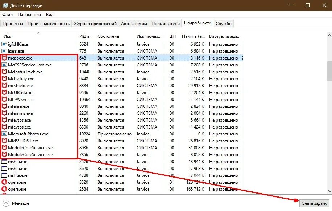Screen dimensions: 332x211
Task: Click the memory value 29 912 K
Action: (196, 85)
